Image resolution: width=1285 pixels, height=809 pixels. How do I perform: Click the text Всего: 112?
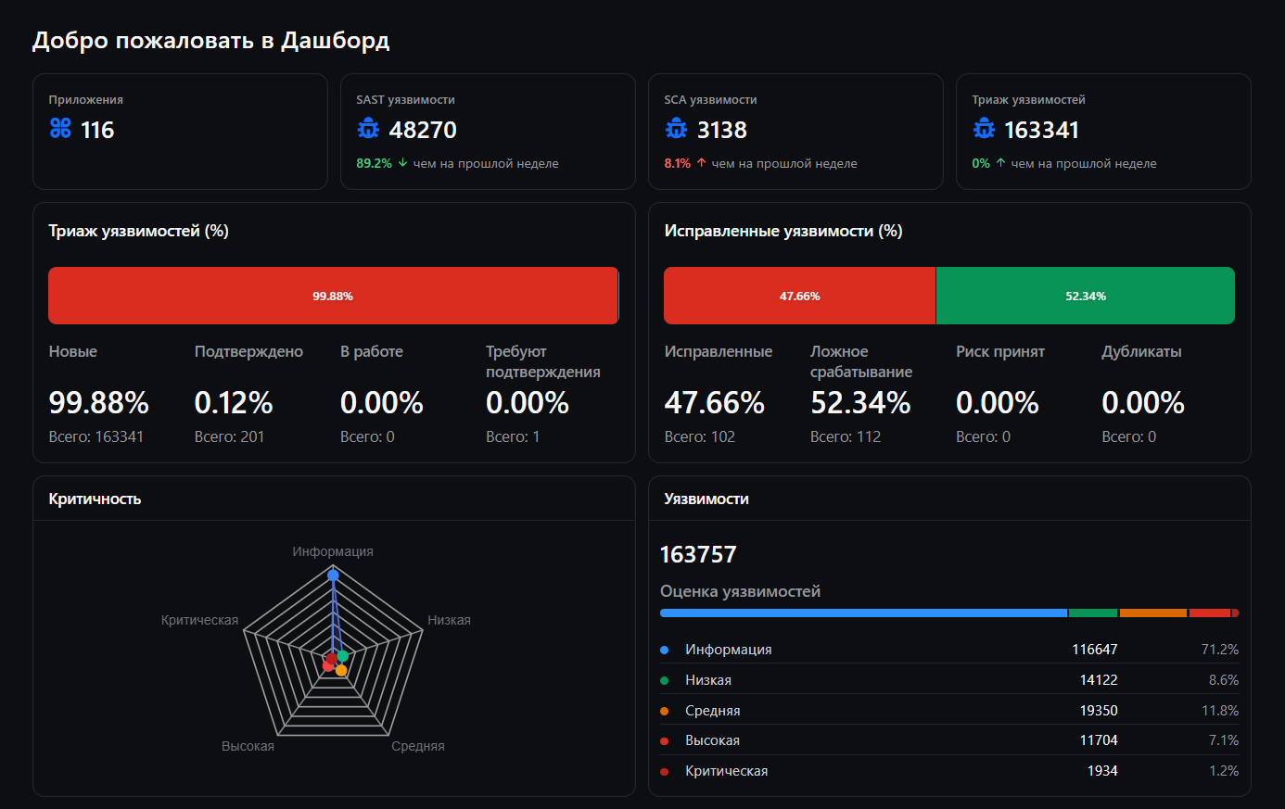[x=846, y=436]
